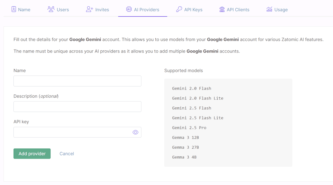The height and width of the screenshot is (185, 333).
Task: Click the Invites add-person icon
Action: click(x=90, y=9)
